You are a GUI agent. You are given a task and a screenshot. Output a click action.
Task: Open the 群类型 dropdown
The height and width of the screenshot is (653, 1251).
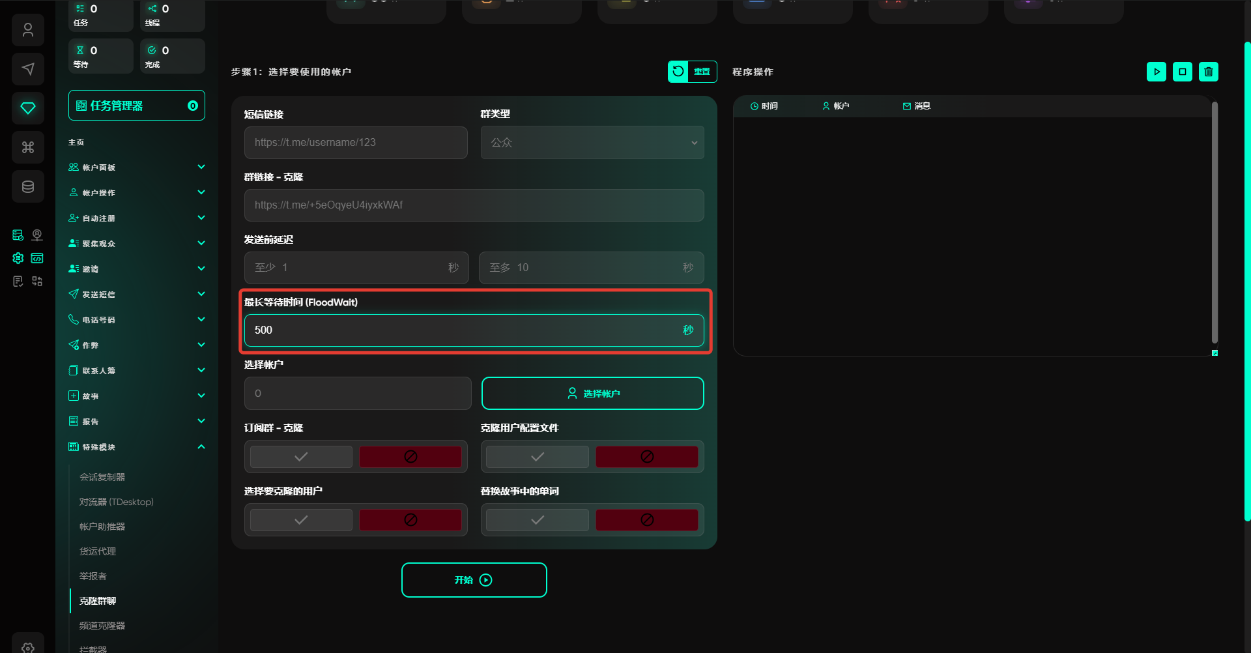tap(592, 143)
